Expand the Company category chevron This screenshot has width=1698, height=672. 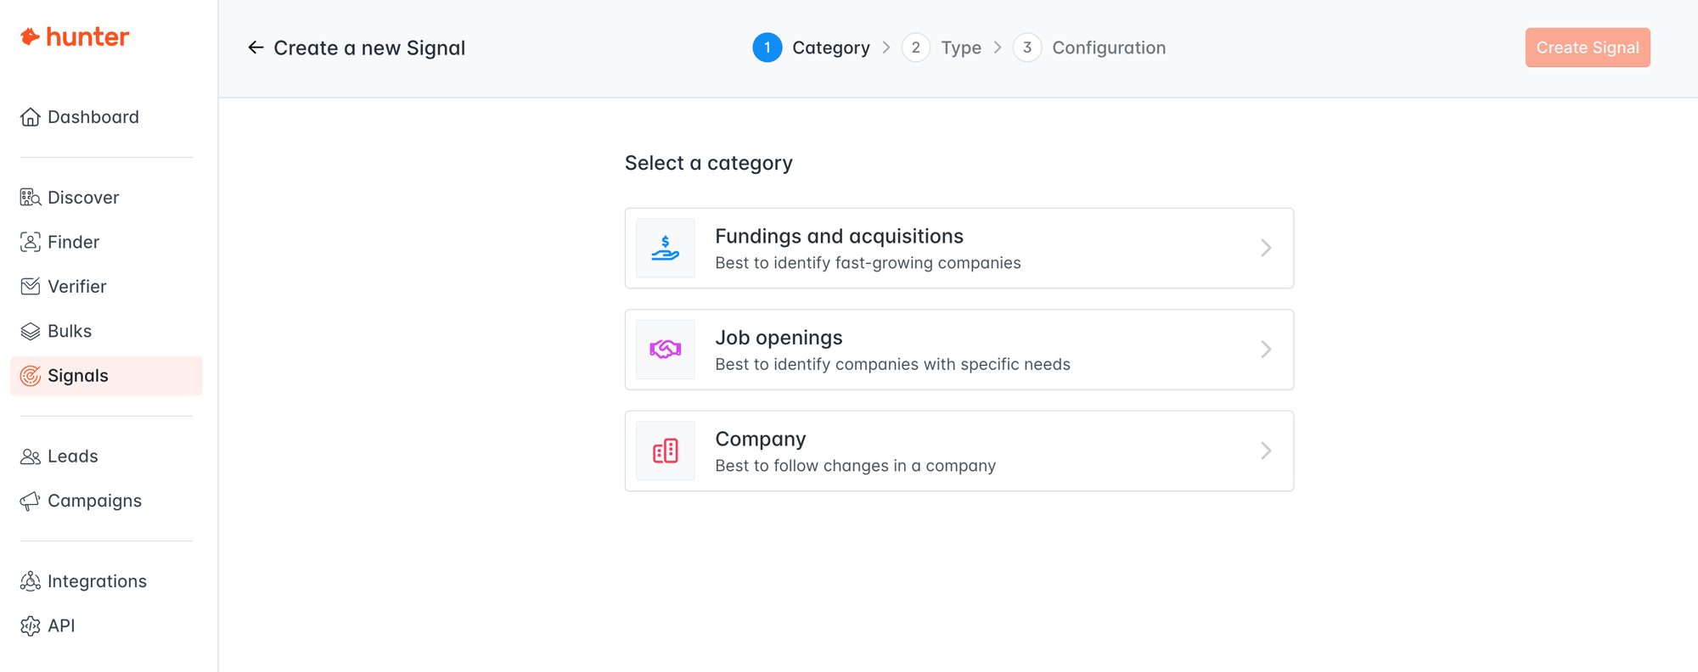click(x=1266, y=451)
